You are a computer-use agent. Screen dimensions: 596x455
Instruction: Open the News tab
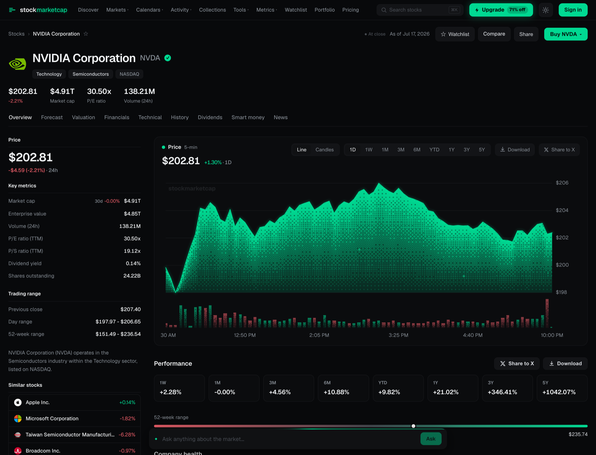pos(281,117)
